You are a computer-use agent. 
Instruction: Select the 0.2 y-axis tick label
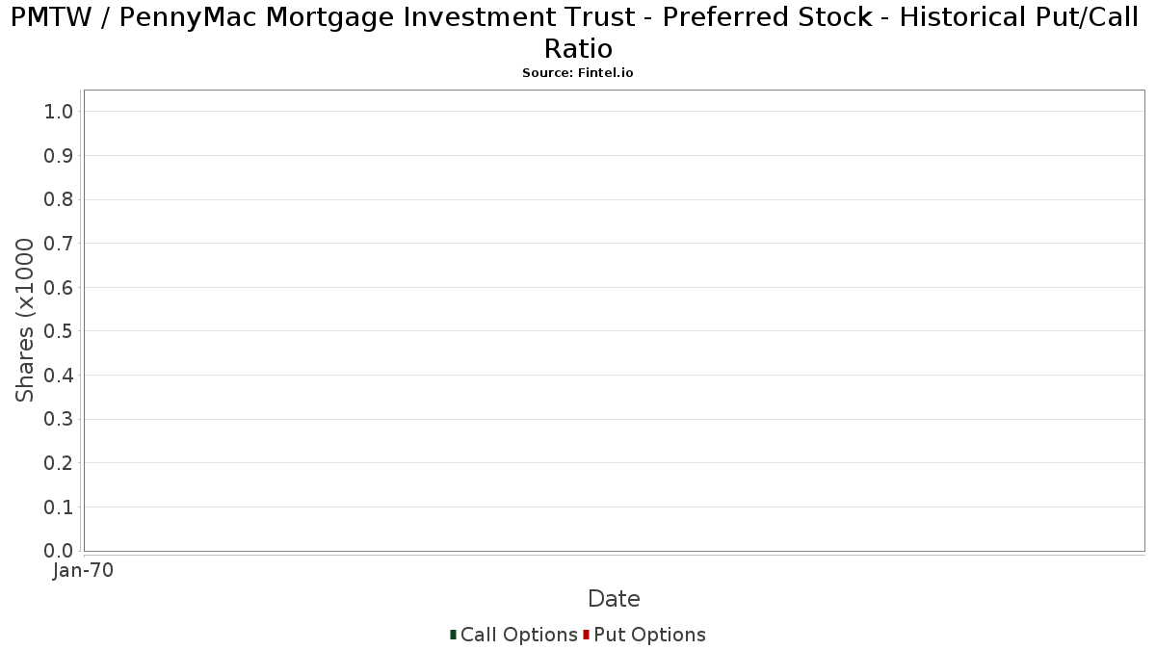(x=59, y=463)
